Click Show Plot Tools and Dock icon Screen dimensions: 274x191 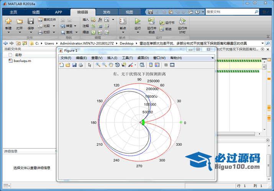[x=172, y=65]
